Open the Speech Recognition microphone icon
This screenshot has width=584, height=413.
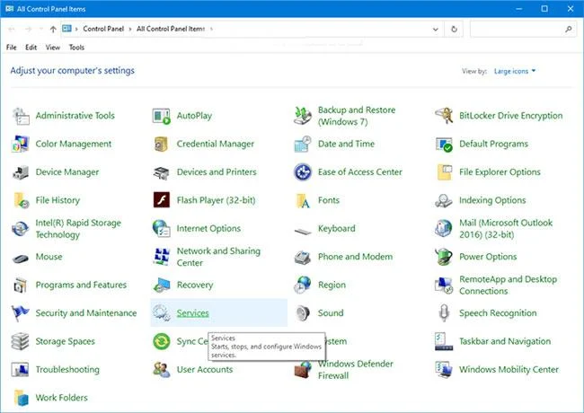click(444, 313)
